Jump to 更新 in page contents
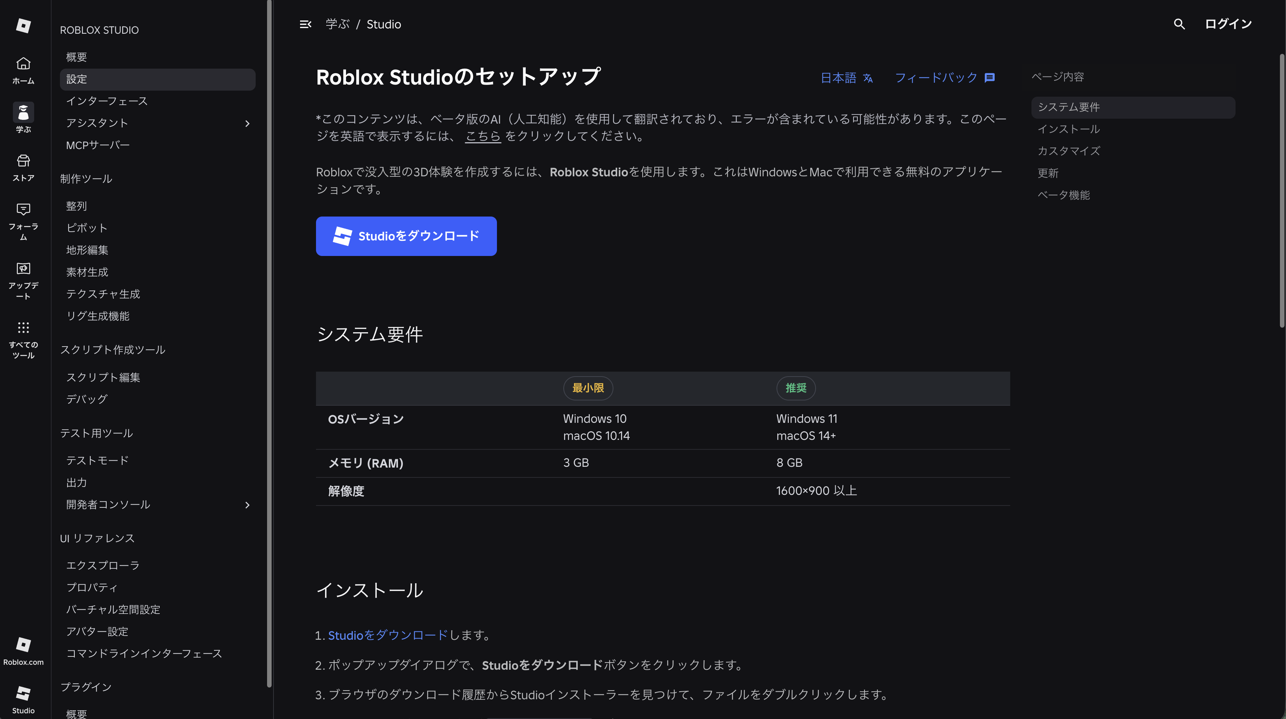The height and width of the screenshot is (719, 1286). pos(1048,173)
